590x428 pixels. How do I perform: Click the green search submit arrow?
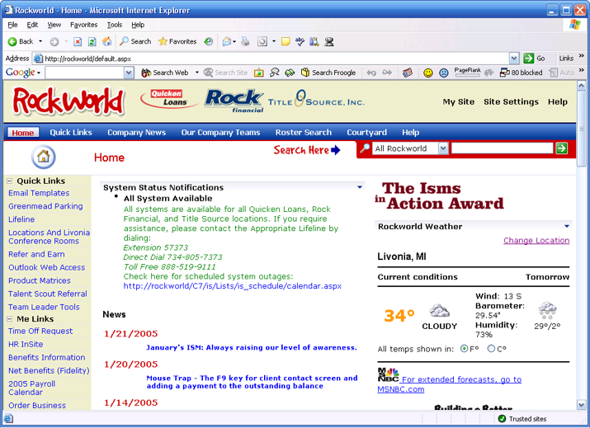561,148
